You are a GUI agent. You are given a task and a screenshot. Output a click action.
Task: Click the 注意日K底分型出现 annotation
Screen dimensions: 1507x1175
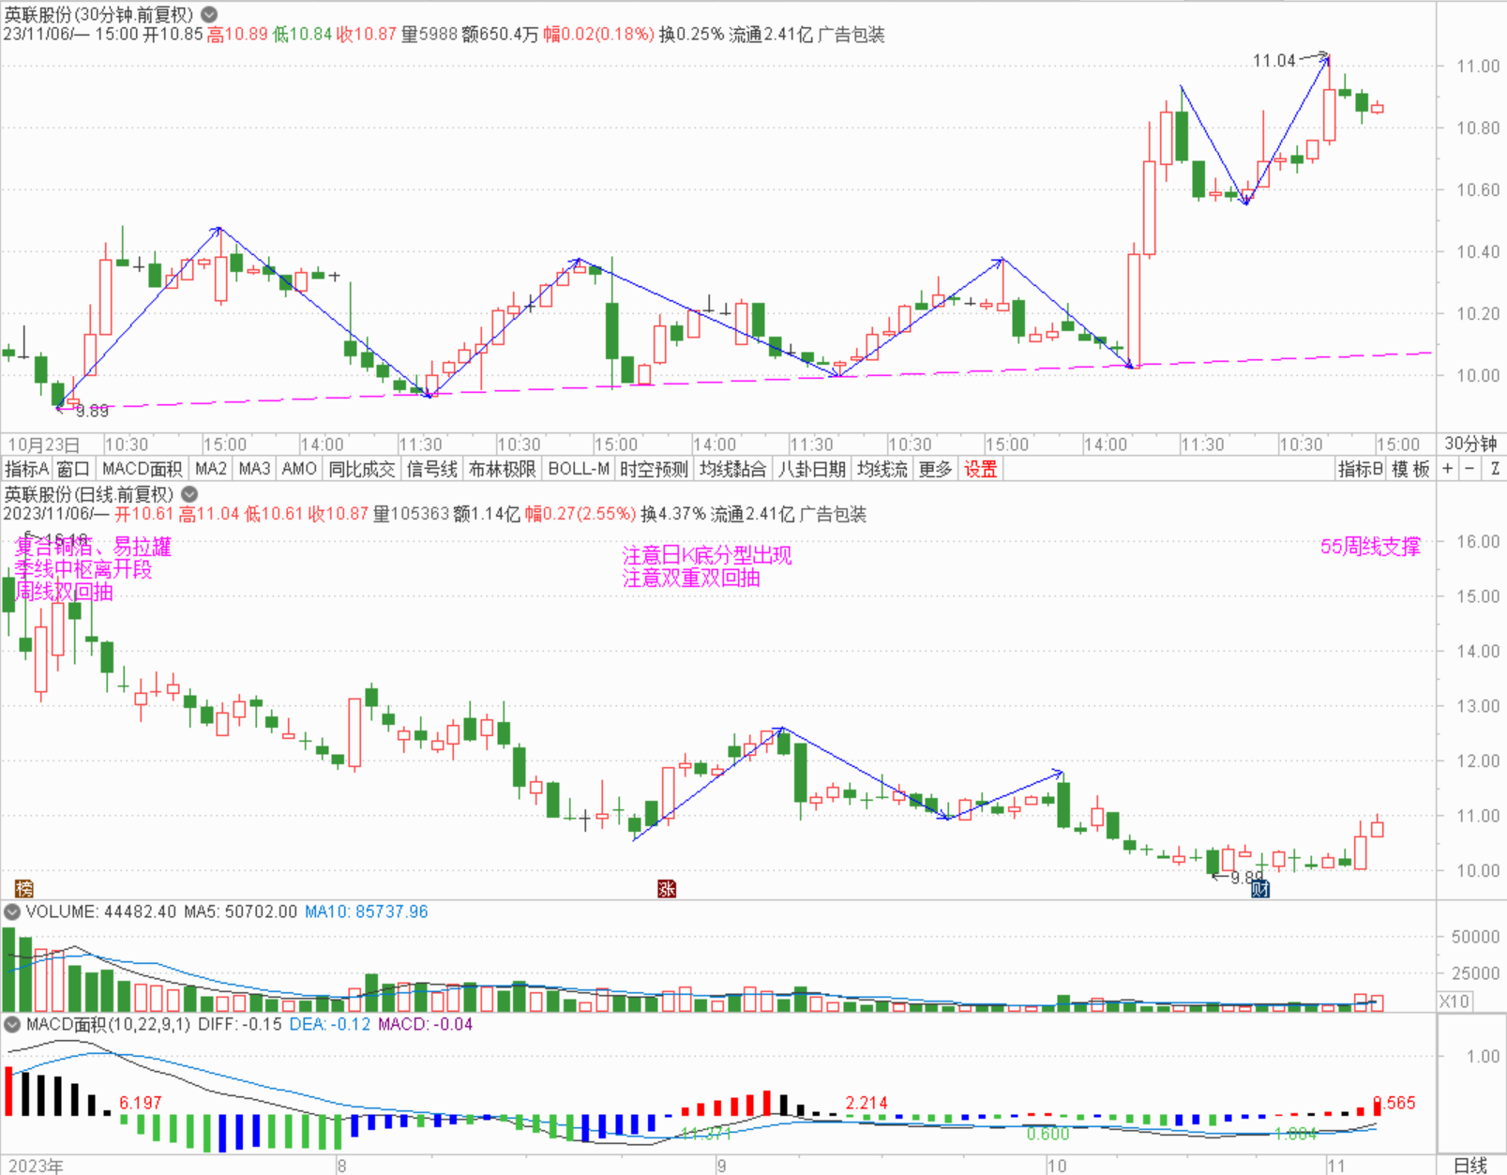pos(707,555)
